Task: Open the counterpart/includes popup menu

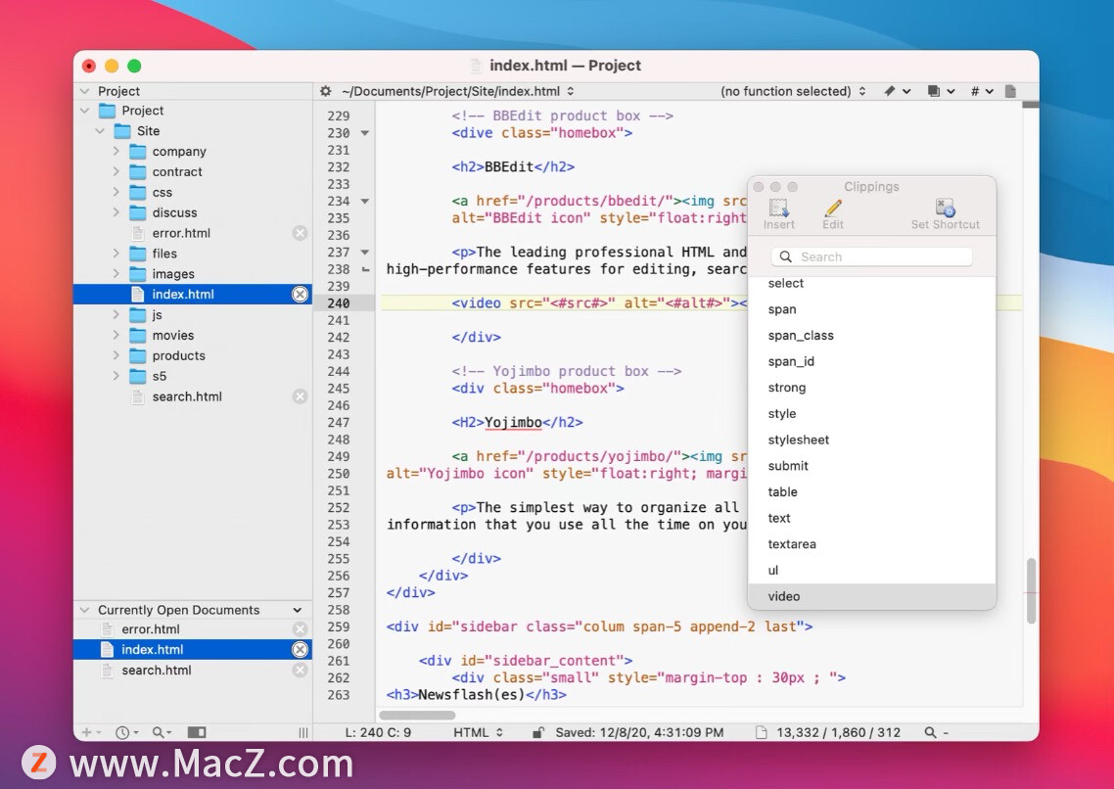Action: coord(941,91)
